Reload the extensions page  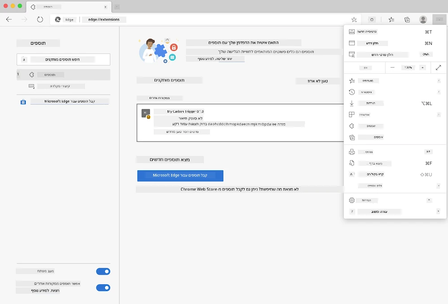coord(40,19)
